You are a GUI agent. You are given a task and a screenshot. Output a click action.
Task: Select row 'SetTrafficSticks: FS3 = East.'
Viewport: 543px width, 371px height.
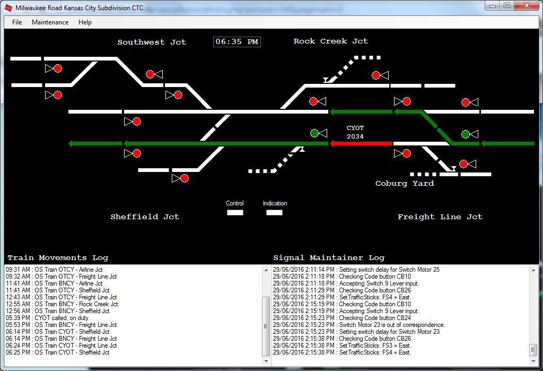[342, 346]
